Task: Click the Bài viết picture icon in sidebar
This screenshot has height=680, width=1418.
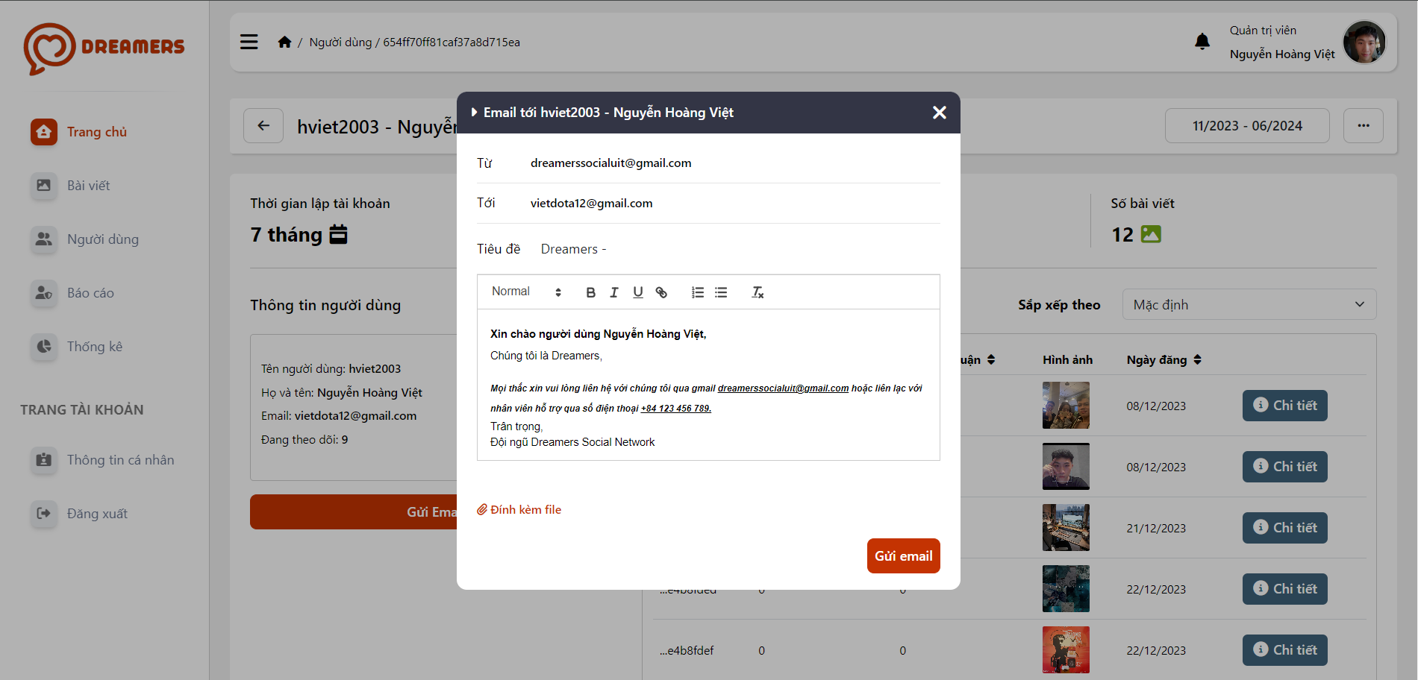Action: click(44, 186)
